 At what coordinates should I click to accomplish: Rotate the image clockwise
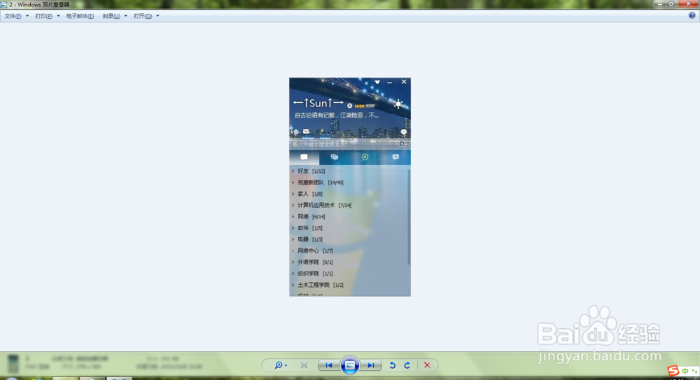coord(407,365)
